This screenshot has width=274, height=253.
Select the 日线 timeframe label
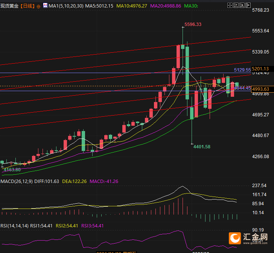click(x=28, y=6)
